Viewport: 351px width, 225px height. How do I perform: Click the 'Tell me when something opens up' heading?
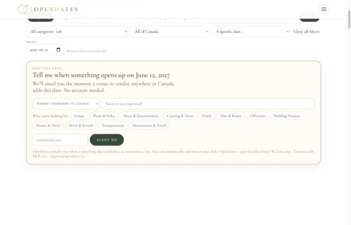[101, 75]
